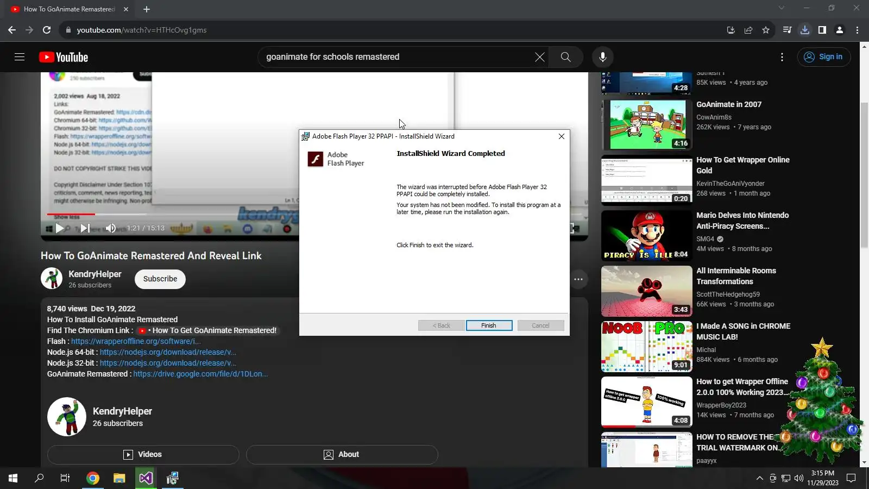The image size is (869, 489).
Task: Open How To Remove The Trial Watermark thumbnail
Action: click(647, 449)
